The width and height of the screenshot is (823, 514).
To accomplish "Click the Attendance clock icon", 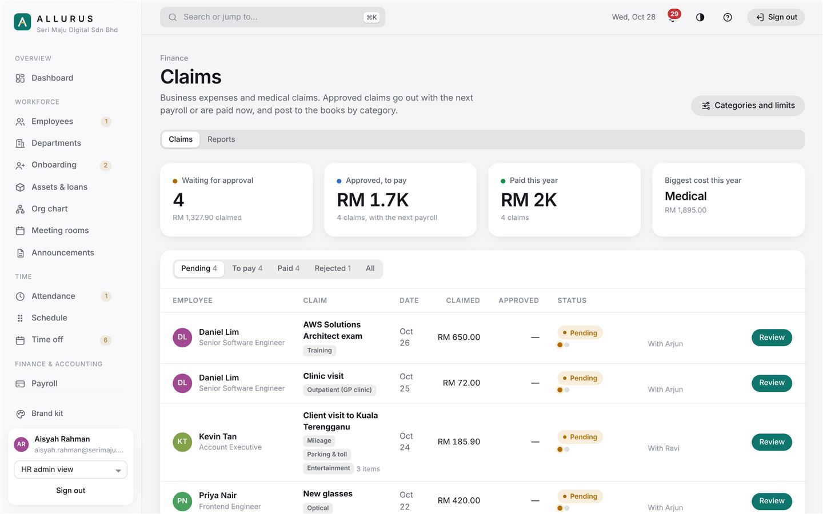I will [20, 296].
